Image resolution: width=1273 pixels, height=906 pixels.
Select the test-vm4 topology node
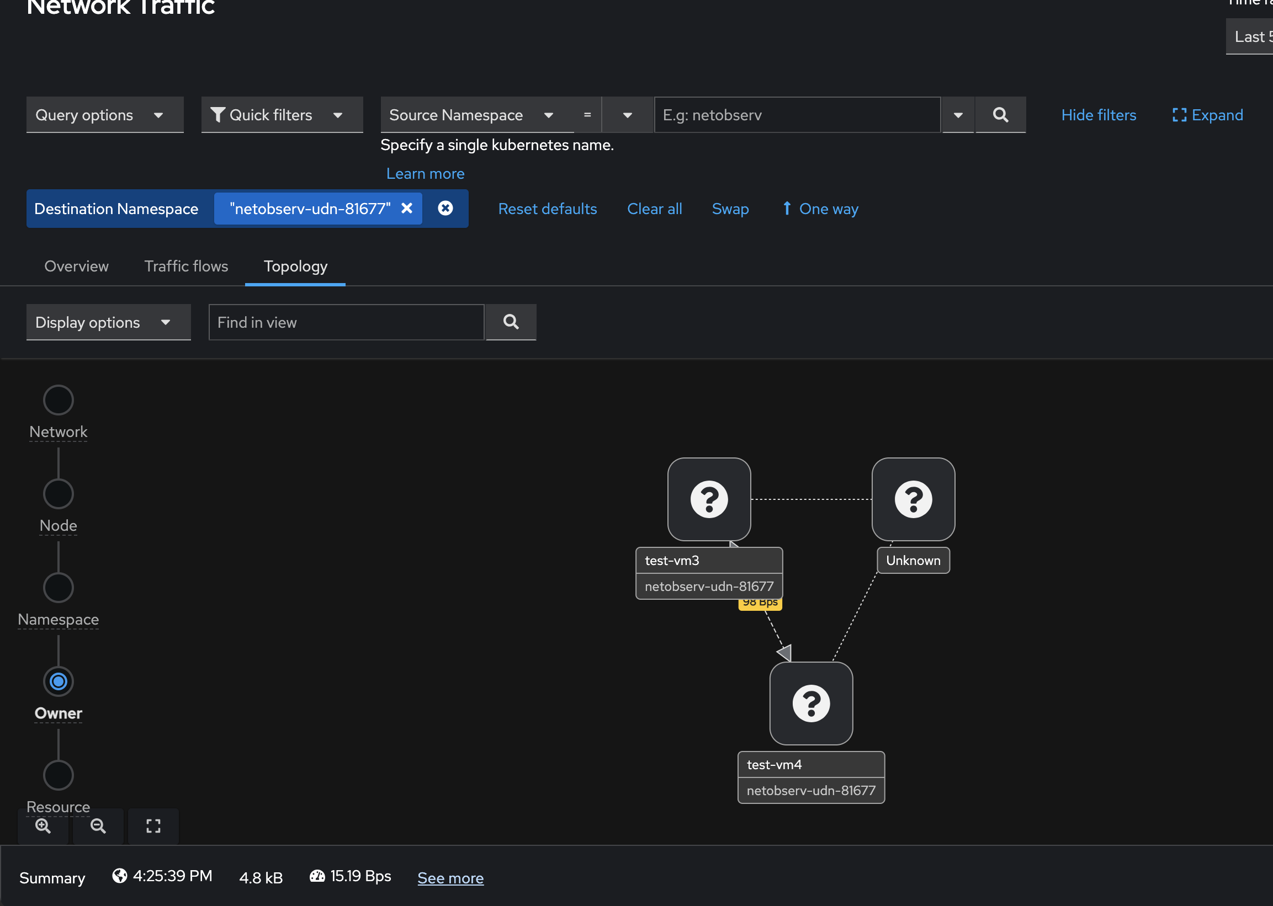coord(811,703)
